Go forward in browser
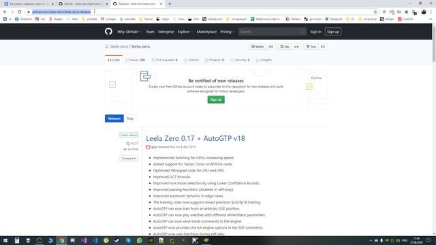This screenshot has height=245, width=436. pos(12,12)
